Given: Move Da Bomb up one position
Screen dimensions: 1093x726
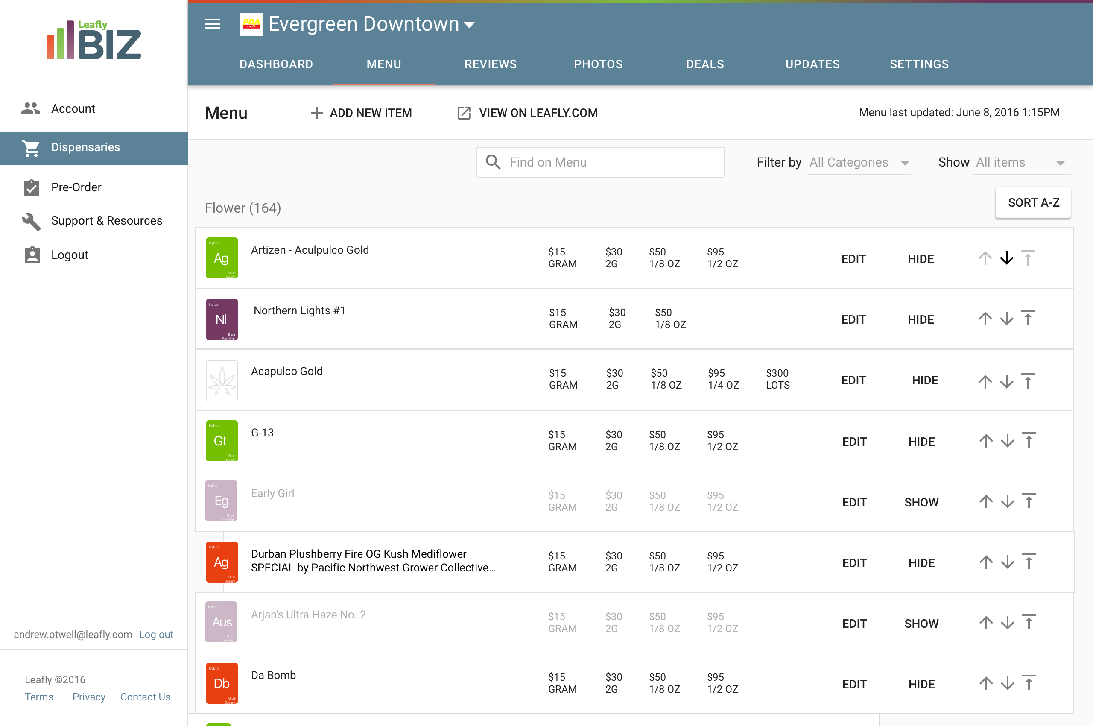Looking at the screenshot, I should click(x=986, y=683).
